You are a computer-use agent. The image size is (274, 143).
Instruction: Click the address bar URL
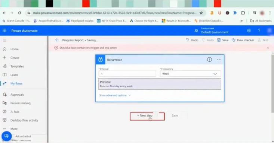[115, 13]
